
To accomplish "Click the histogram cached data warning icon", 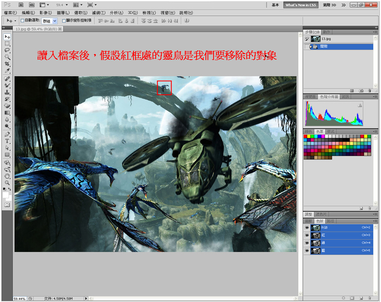I will click(360, 105).
